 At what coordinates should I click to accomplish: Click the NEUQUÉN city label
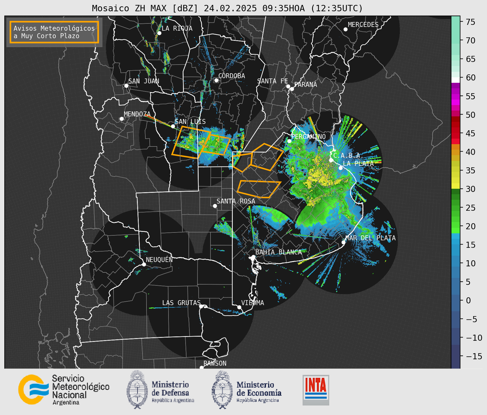159,259
